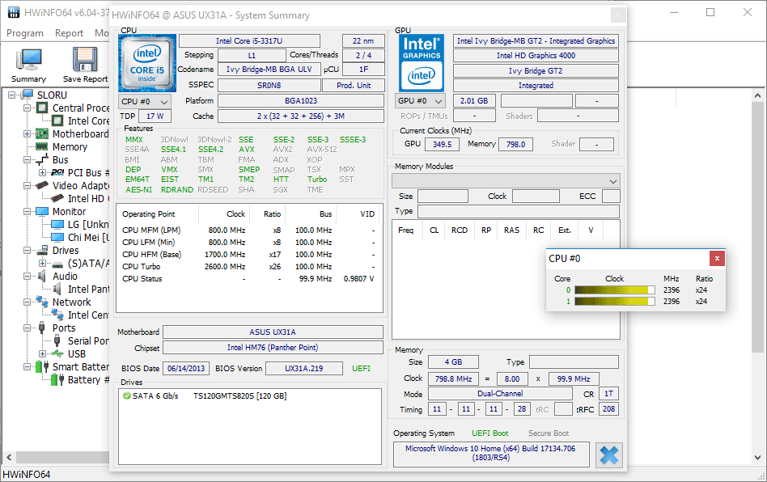Click the vertical scrollbar down arrow
The height and width of the screenshot is (482, 767).
coord(757,458)
